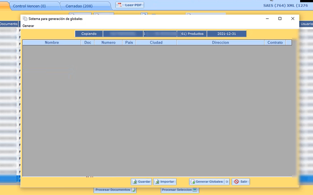Click the Procesar Documentos checkmark icon

point(133,190)
